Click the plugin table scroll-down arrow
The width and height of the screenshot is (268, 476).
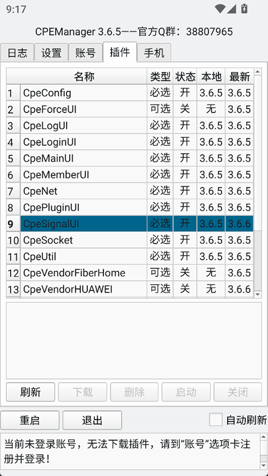click(257, 294)
